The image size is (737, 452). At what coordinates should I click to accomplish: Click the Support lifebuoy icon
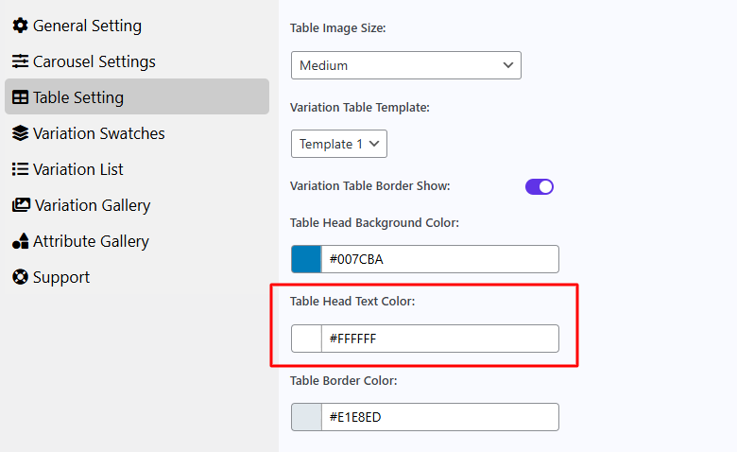[x=20, y=277]
